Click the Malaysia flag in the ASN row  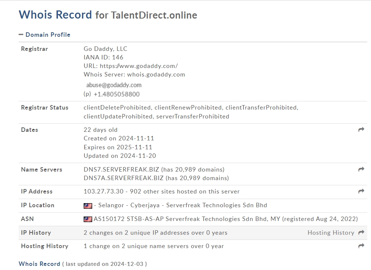pos(88,219)
